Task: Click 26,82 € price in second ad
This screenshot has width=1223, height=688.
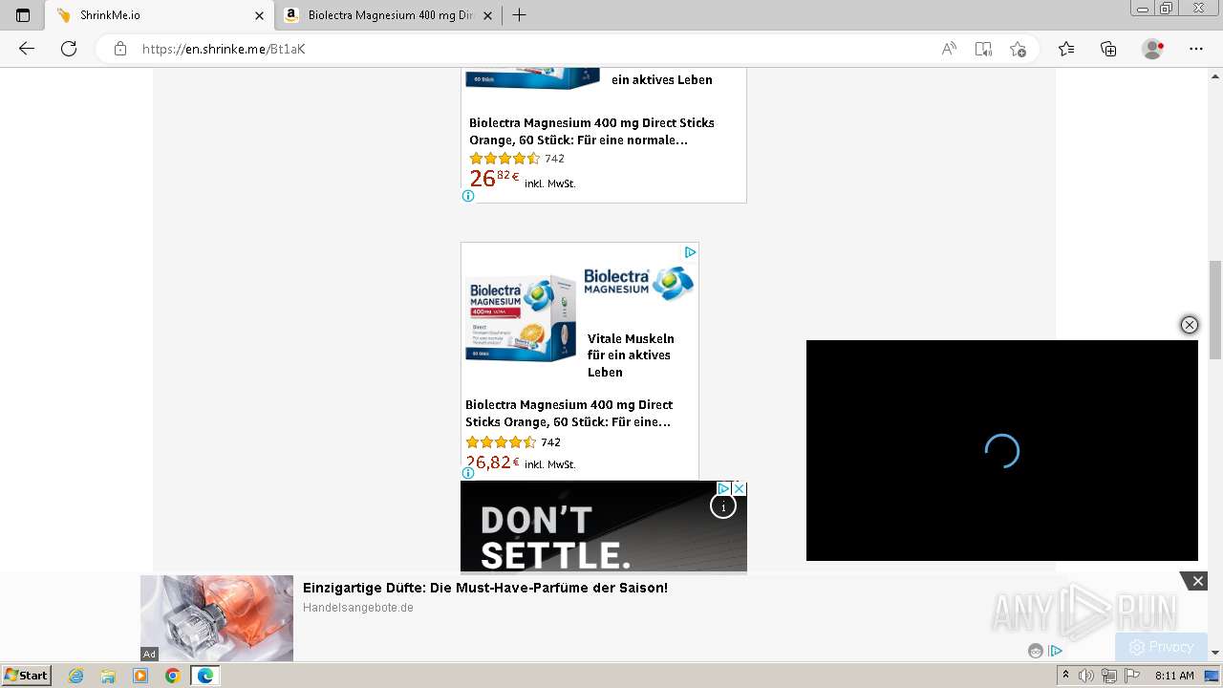Action: [493, 462]
